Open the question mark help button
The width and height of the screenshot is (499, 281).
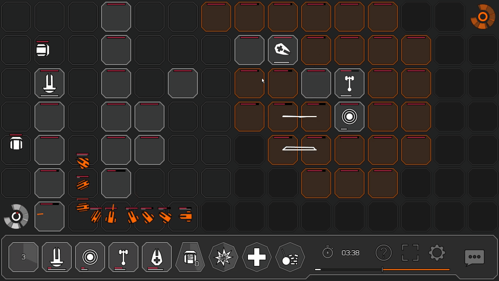[x=383, y=253]
